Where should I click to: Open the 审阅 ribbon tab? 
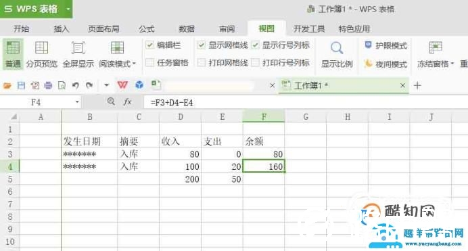click(227, 28)
